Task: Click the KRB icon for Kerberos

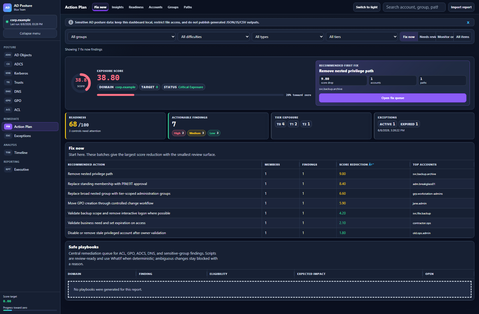Action: [x=8, y=73]
